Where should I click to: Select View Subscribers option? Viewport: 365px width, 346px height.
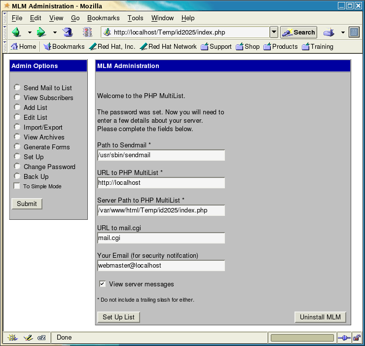click(x=17, y=97)
